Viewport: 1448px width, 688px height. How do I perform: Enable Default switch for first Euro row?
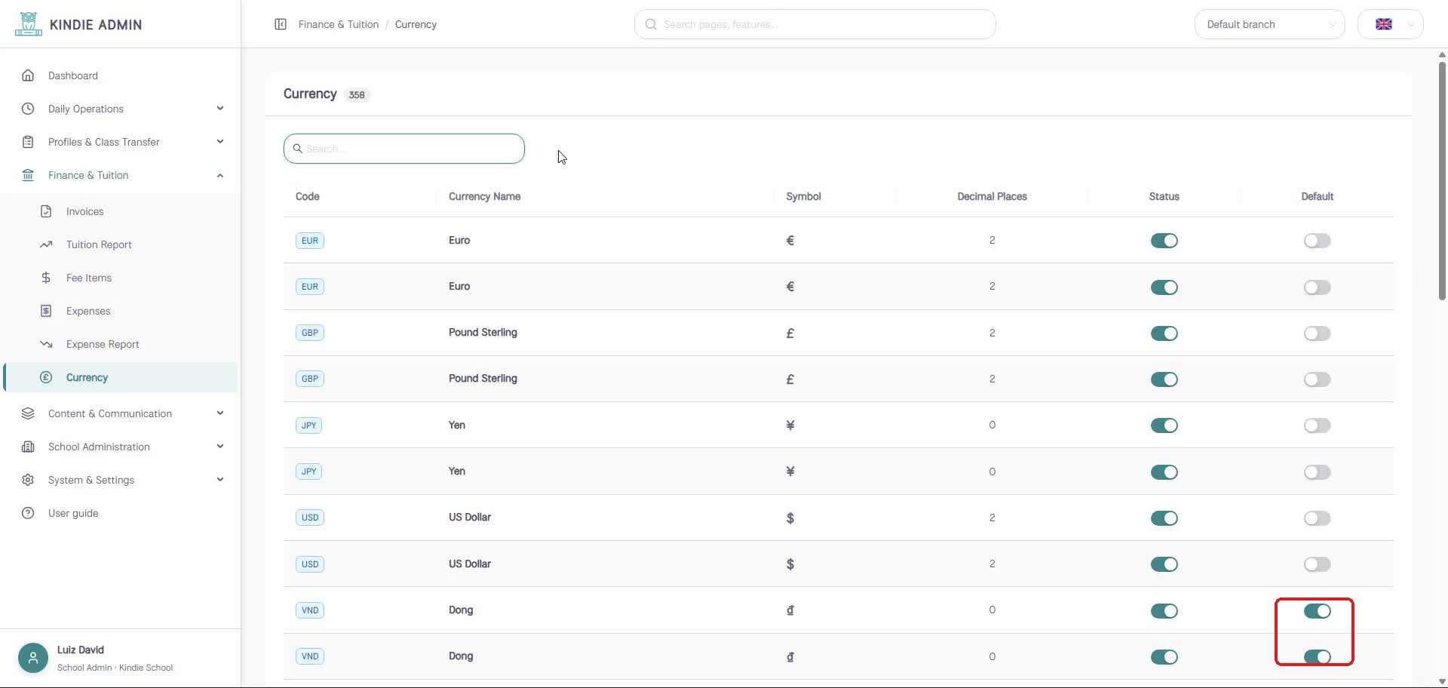point(1317,241)
